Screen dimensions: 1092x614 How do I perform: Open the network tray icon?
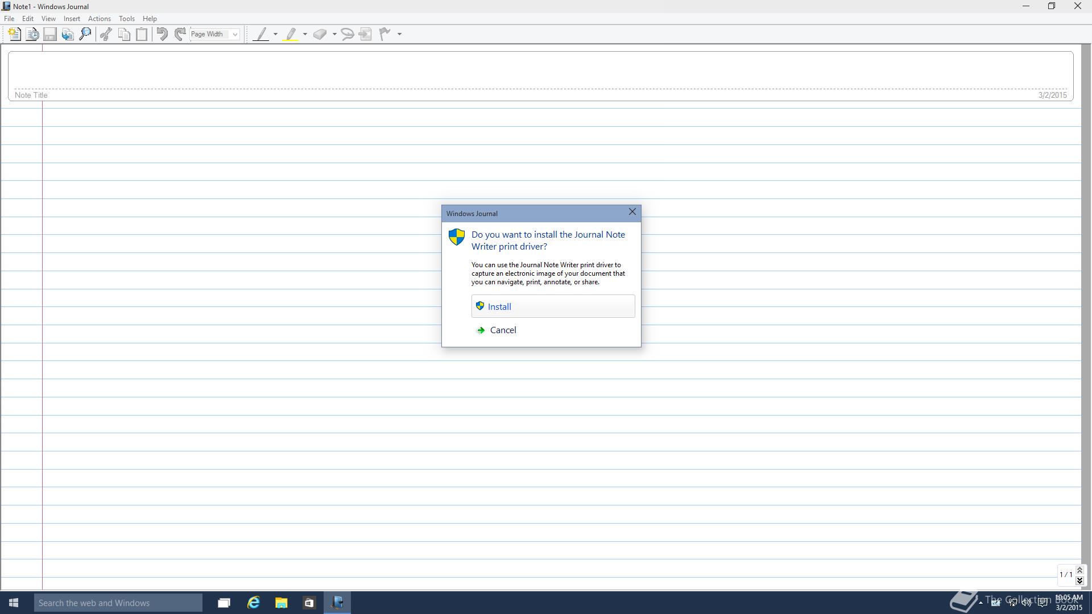[x=1012, y=603]
